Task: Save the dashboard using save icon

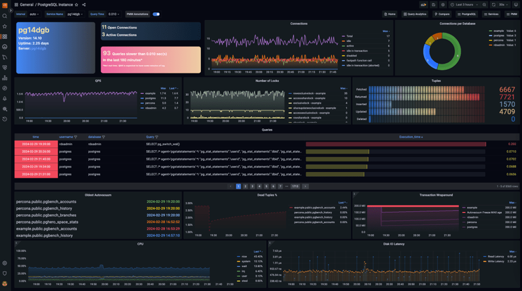Action: tap(433, 5)
